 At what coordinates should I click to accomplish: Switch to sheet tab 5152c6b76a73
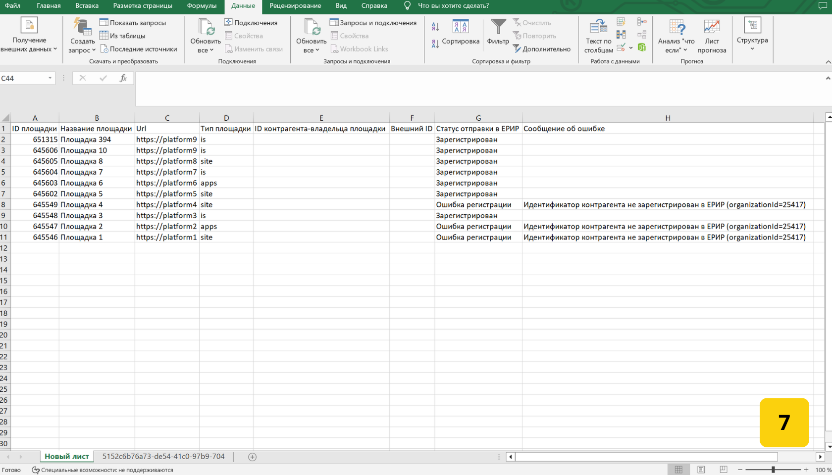(163, 457)
